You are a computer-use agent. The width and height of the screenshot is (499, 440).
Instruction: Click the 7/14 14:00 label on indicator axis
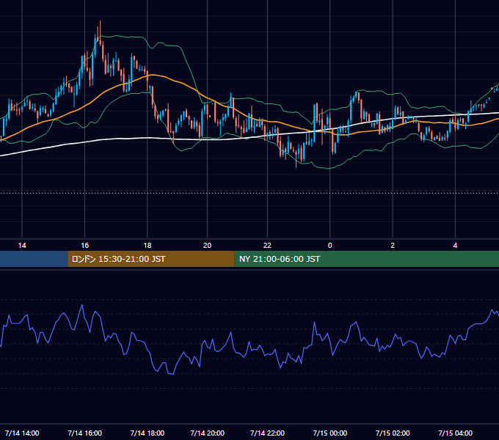(x=22, y=433)
